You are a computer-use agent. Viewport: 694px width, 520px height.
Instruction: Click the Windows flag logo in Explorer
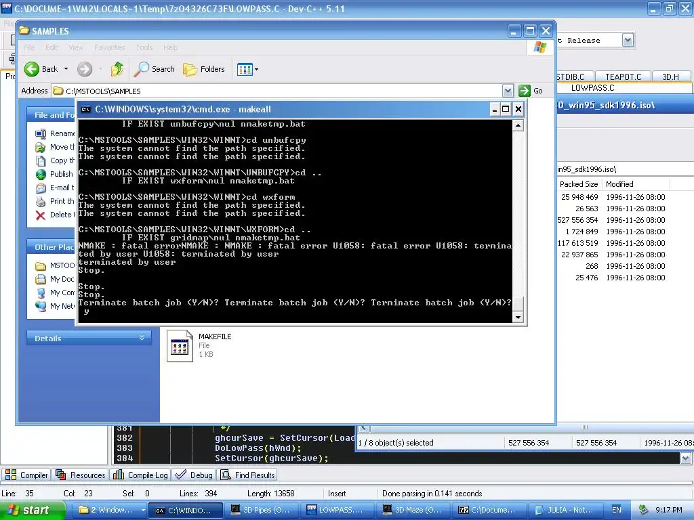tap(540, 47)
